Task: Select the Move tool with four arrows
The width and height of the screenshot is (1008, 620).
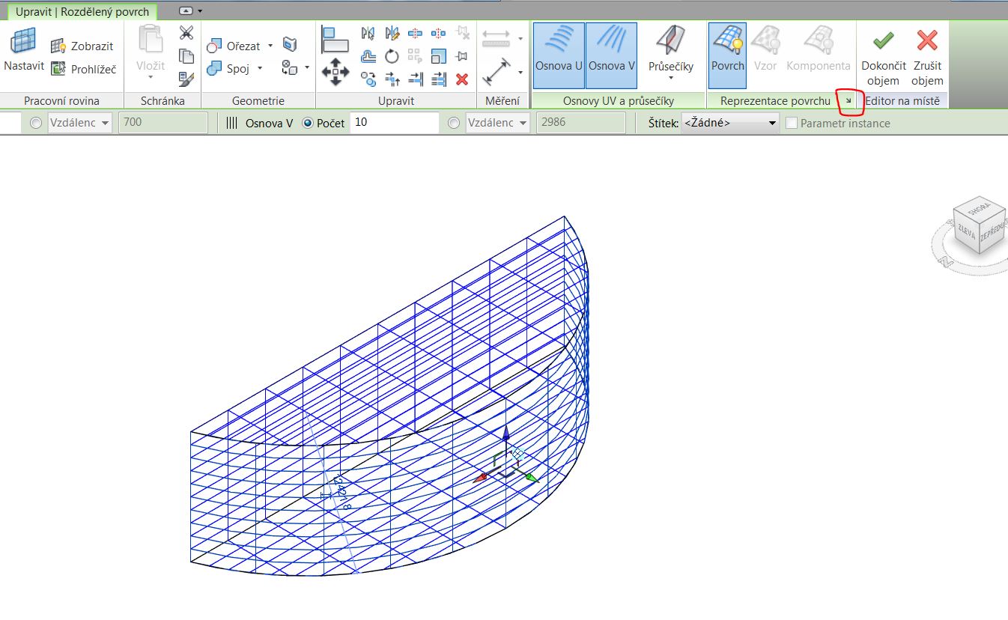Action: (335, 72)
